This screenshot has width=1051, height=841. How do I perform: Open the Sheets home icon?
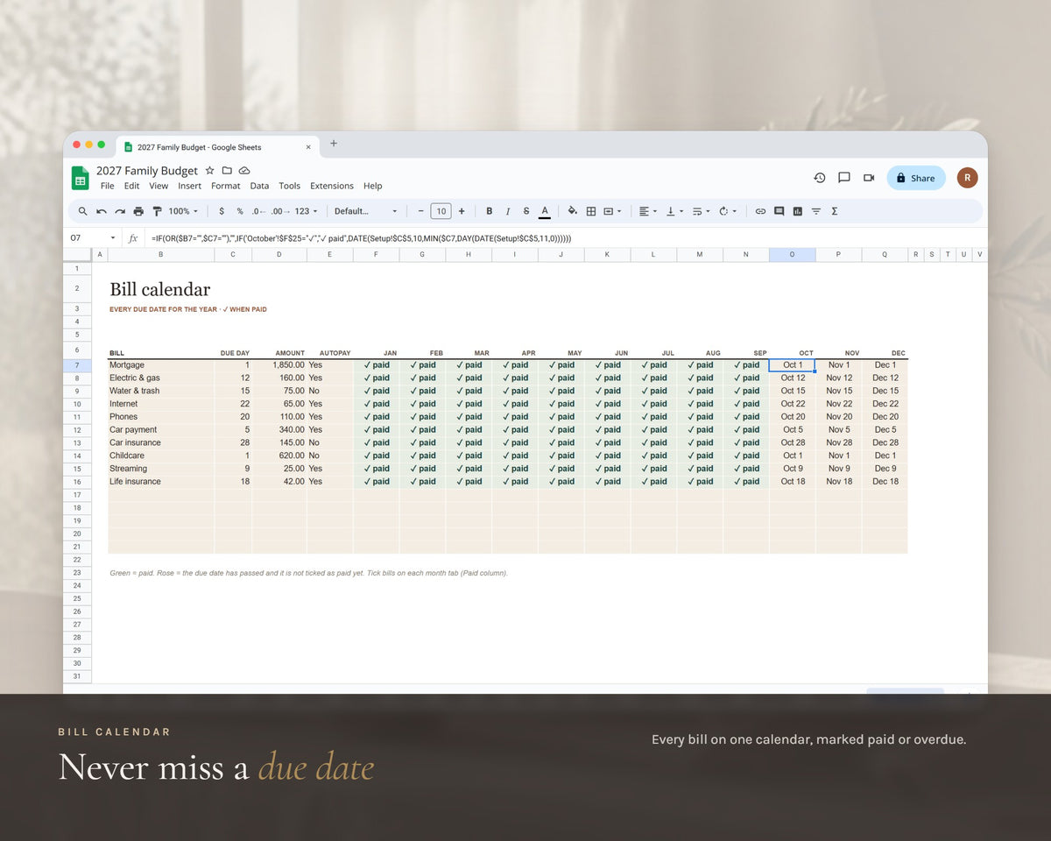pyautogui.click(x=80, y=178)
